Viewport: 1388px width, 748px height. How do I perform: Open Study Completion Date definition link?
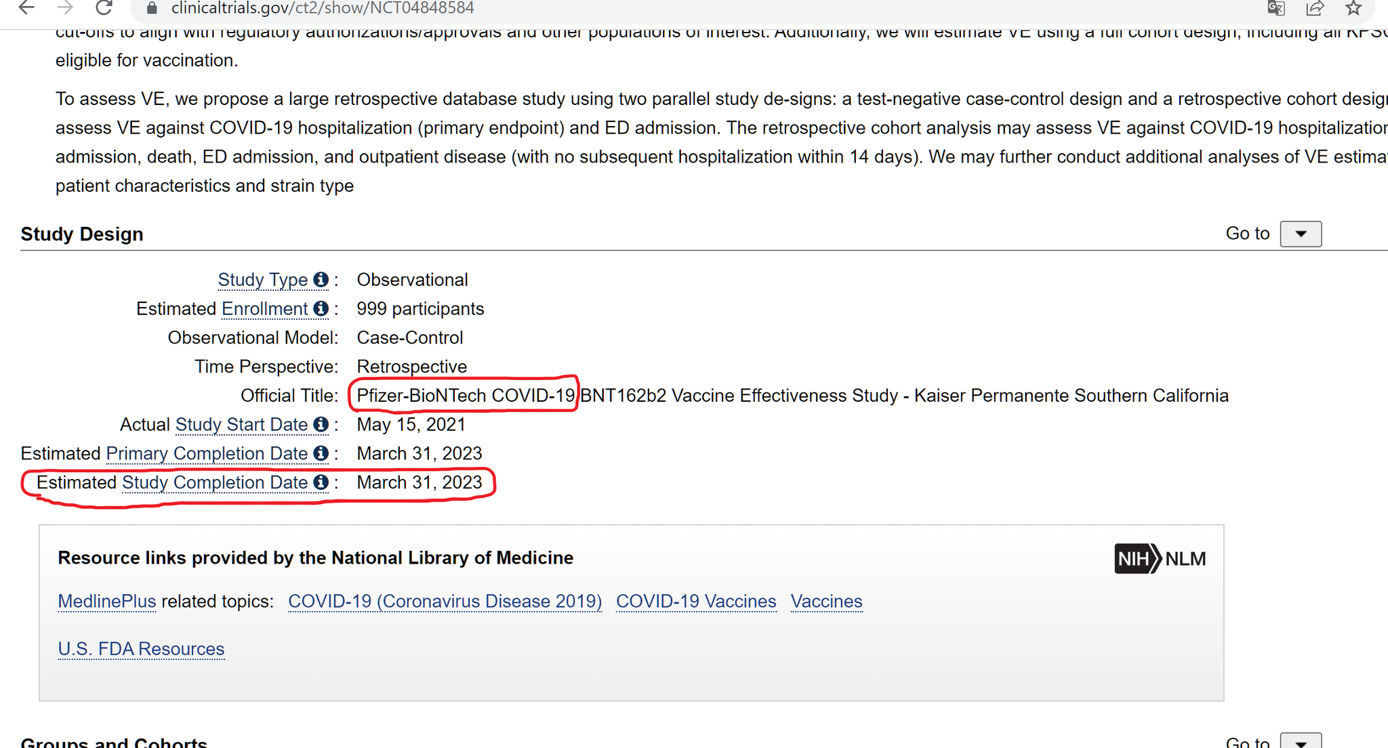pos(215,483)
